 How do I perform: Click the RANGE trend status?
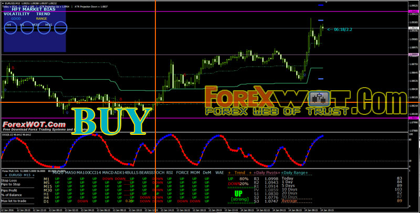pos(41,19)
